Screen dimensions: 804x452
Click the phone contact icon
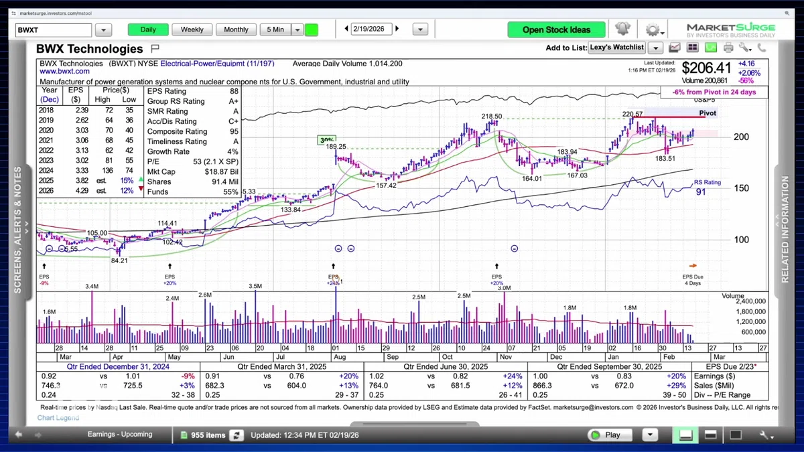click(762, 48)
